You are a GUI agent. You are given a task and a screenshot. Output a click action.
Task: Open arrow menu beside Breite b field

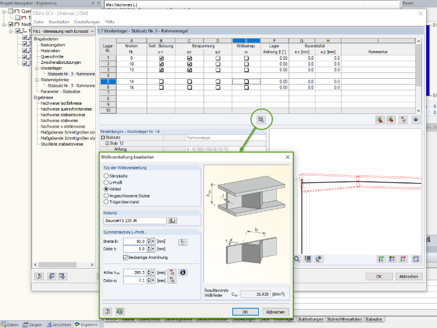(x=153, y=241)
